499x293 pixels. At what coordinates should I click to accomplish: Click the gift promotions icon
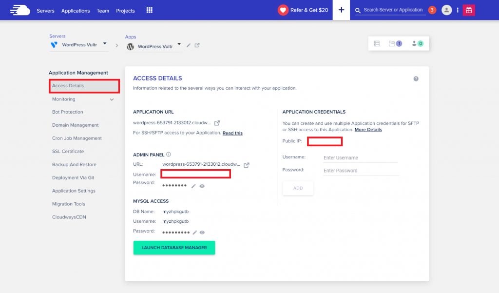(x=468, y=10)
